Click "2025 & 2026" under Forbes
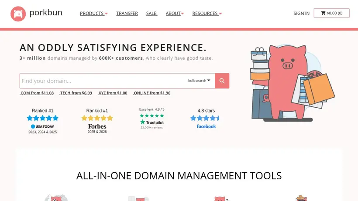 97,132
